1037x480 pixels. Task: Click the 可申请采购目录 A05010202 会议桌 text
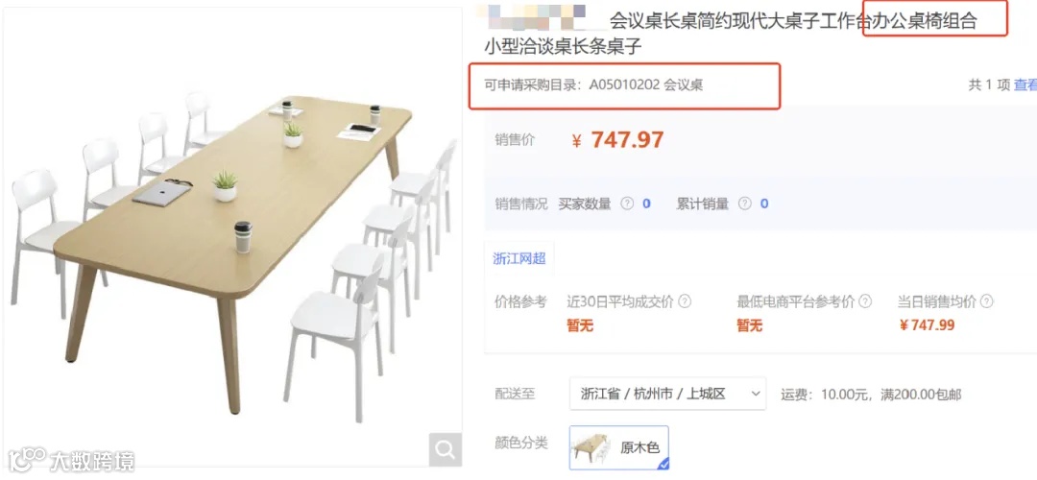[593, 85]
